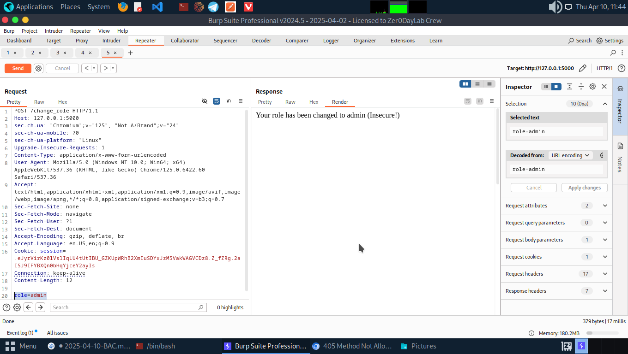Viewport: 628px width, 354px height.
Task: Open Decoded from URL encoding dropdown
Action: click(x=570, y=155)
